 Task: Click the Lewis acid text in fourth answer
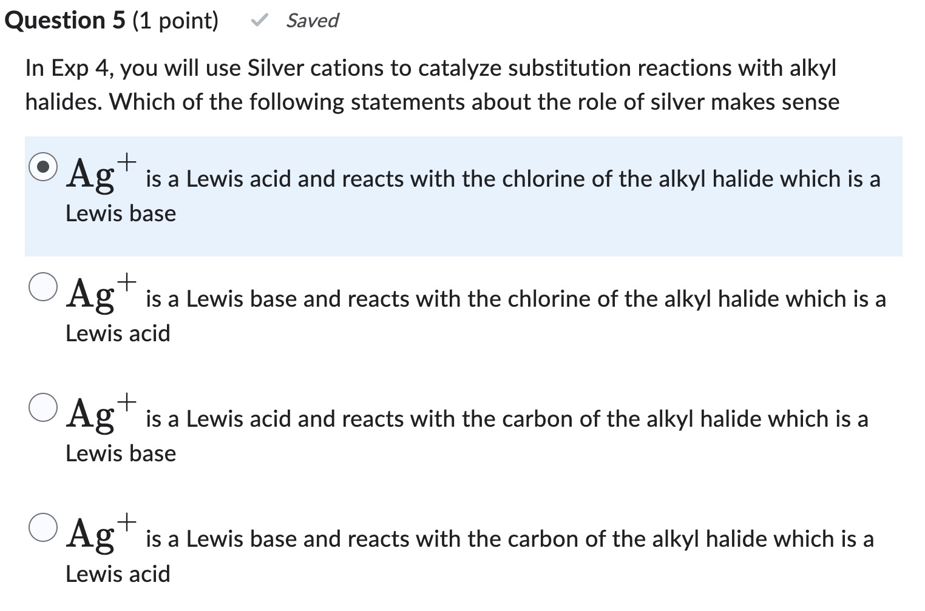click(117, 573)
